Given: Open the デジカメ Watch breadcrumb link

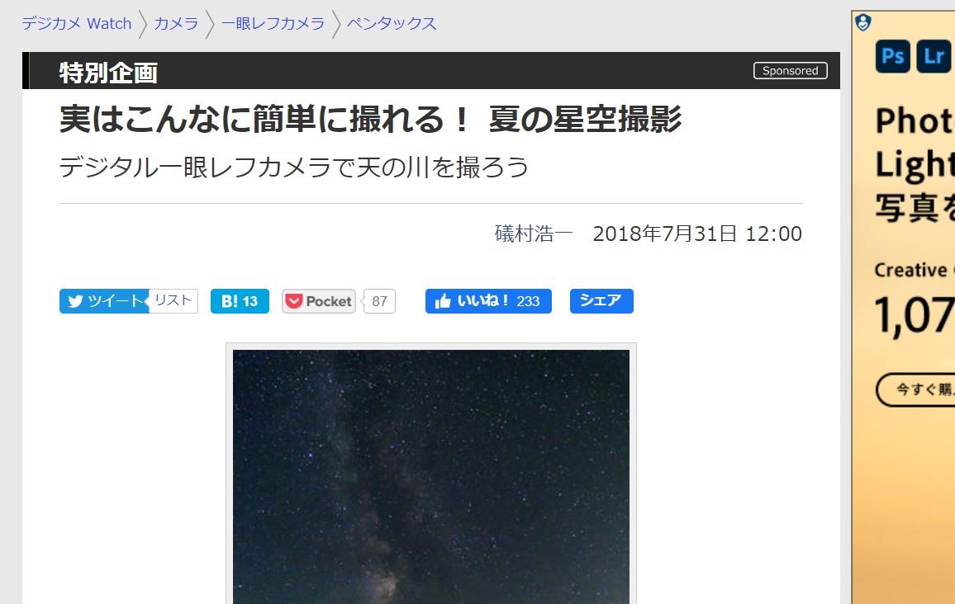Looking at the screenshot, I should point(77,24).
